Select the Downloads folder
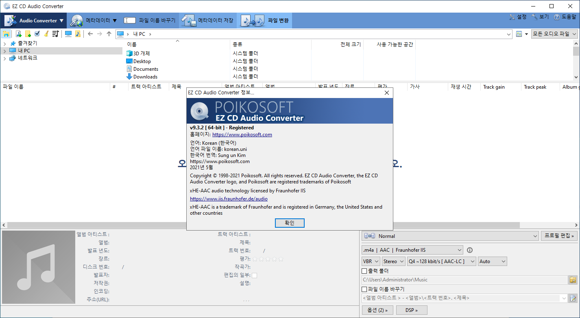 pos(142,76)
